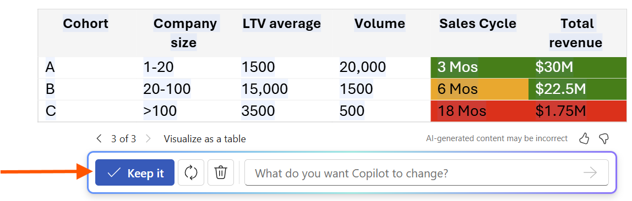The height and width of the screenshot is (201, 632).
Task: Select the orange 6 Mos cell
Action: (x=480, y=90)
